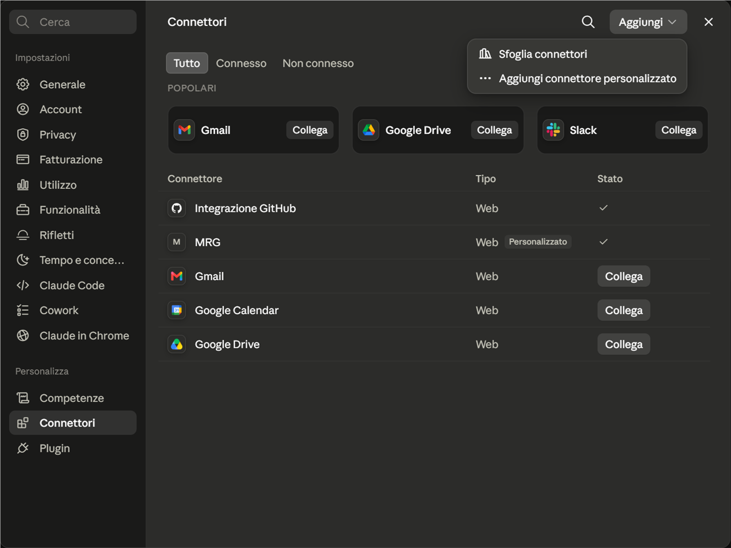Choose Sfoglia connettori from the menu
731x548 pixels.
577,54
